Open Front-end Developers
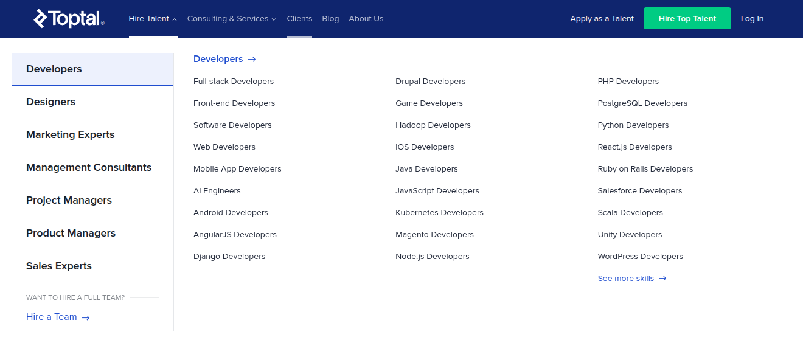The width and height of the screenshot is (803, 340). pyautogui.click(x=234, y=103)
